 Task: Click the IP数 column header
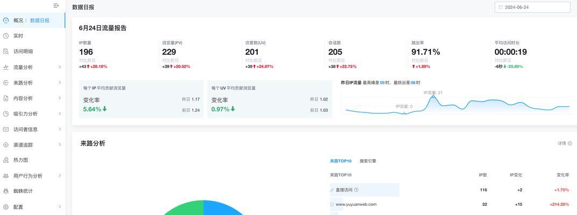click(x=483, y=175)
